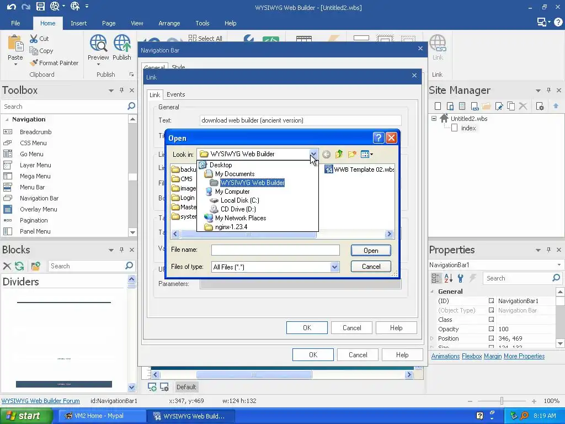Open the Insert ribbon tab
The width and height of the screenshot is (565, 424).
pyautogui.click(x=78, y=23)
